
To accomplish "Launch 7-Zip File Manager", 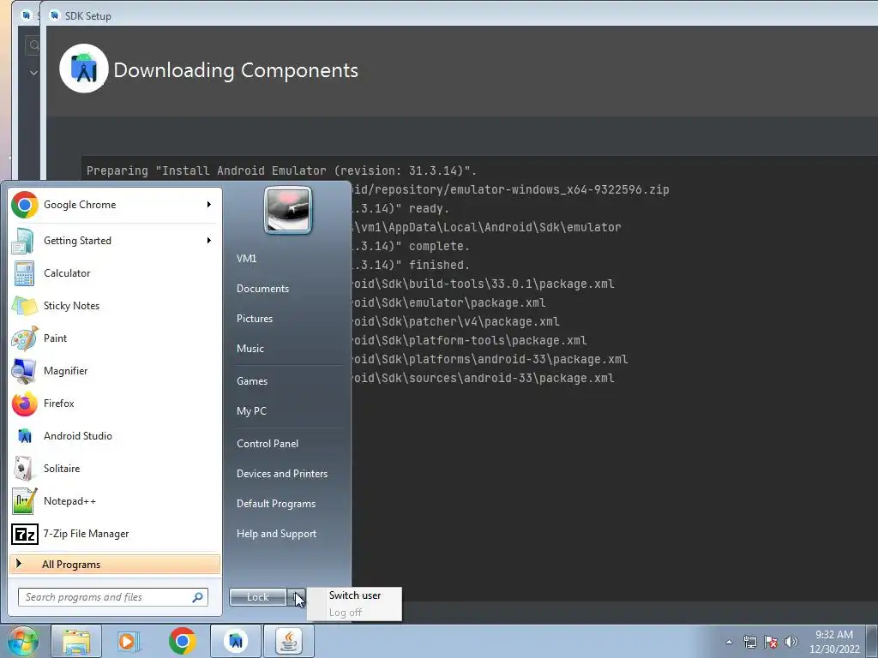I will [x=115, y=534].
